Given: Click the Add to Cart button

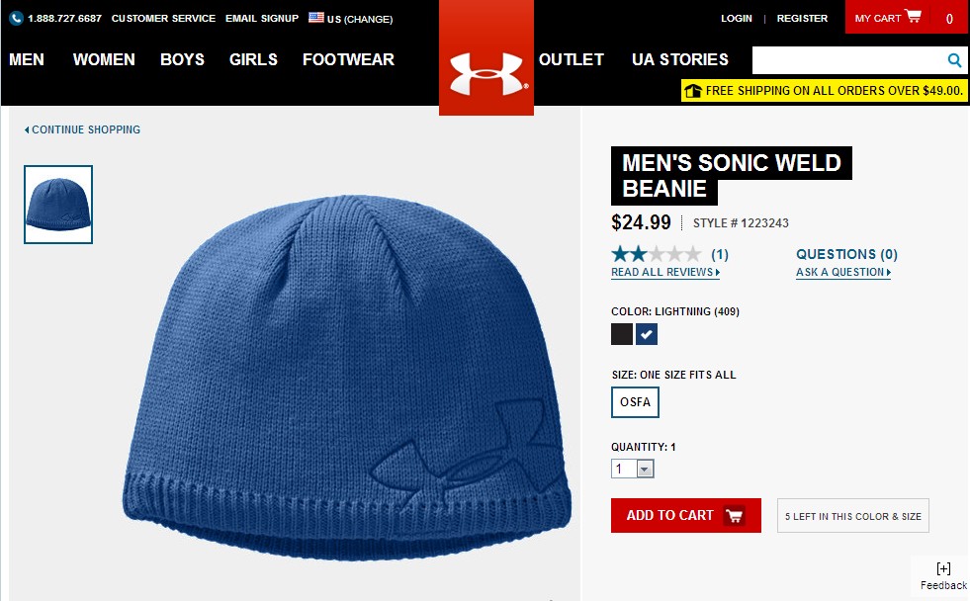Looking at the screenshot, I should pyautogui.click(x=685, y=515).
